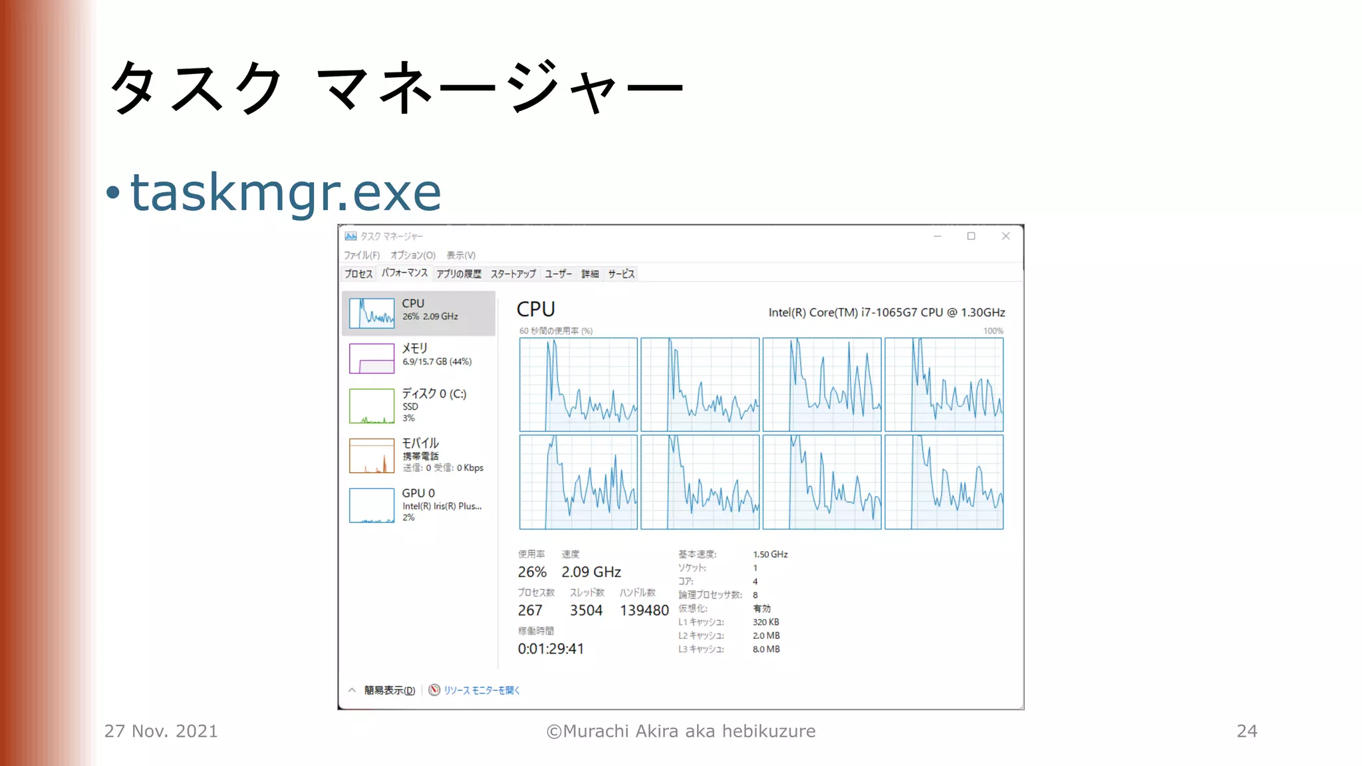Click the L1 cache 320 KB value

pos(765,622)
